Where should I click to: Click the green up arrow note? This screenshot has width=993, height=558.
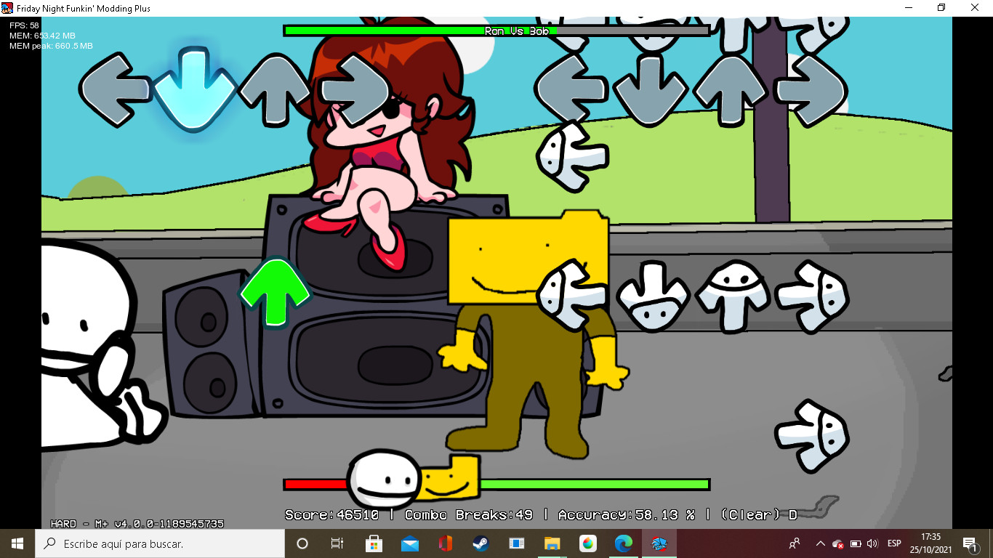pos(275,292)
